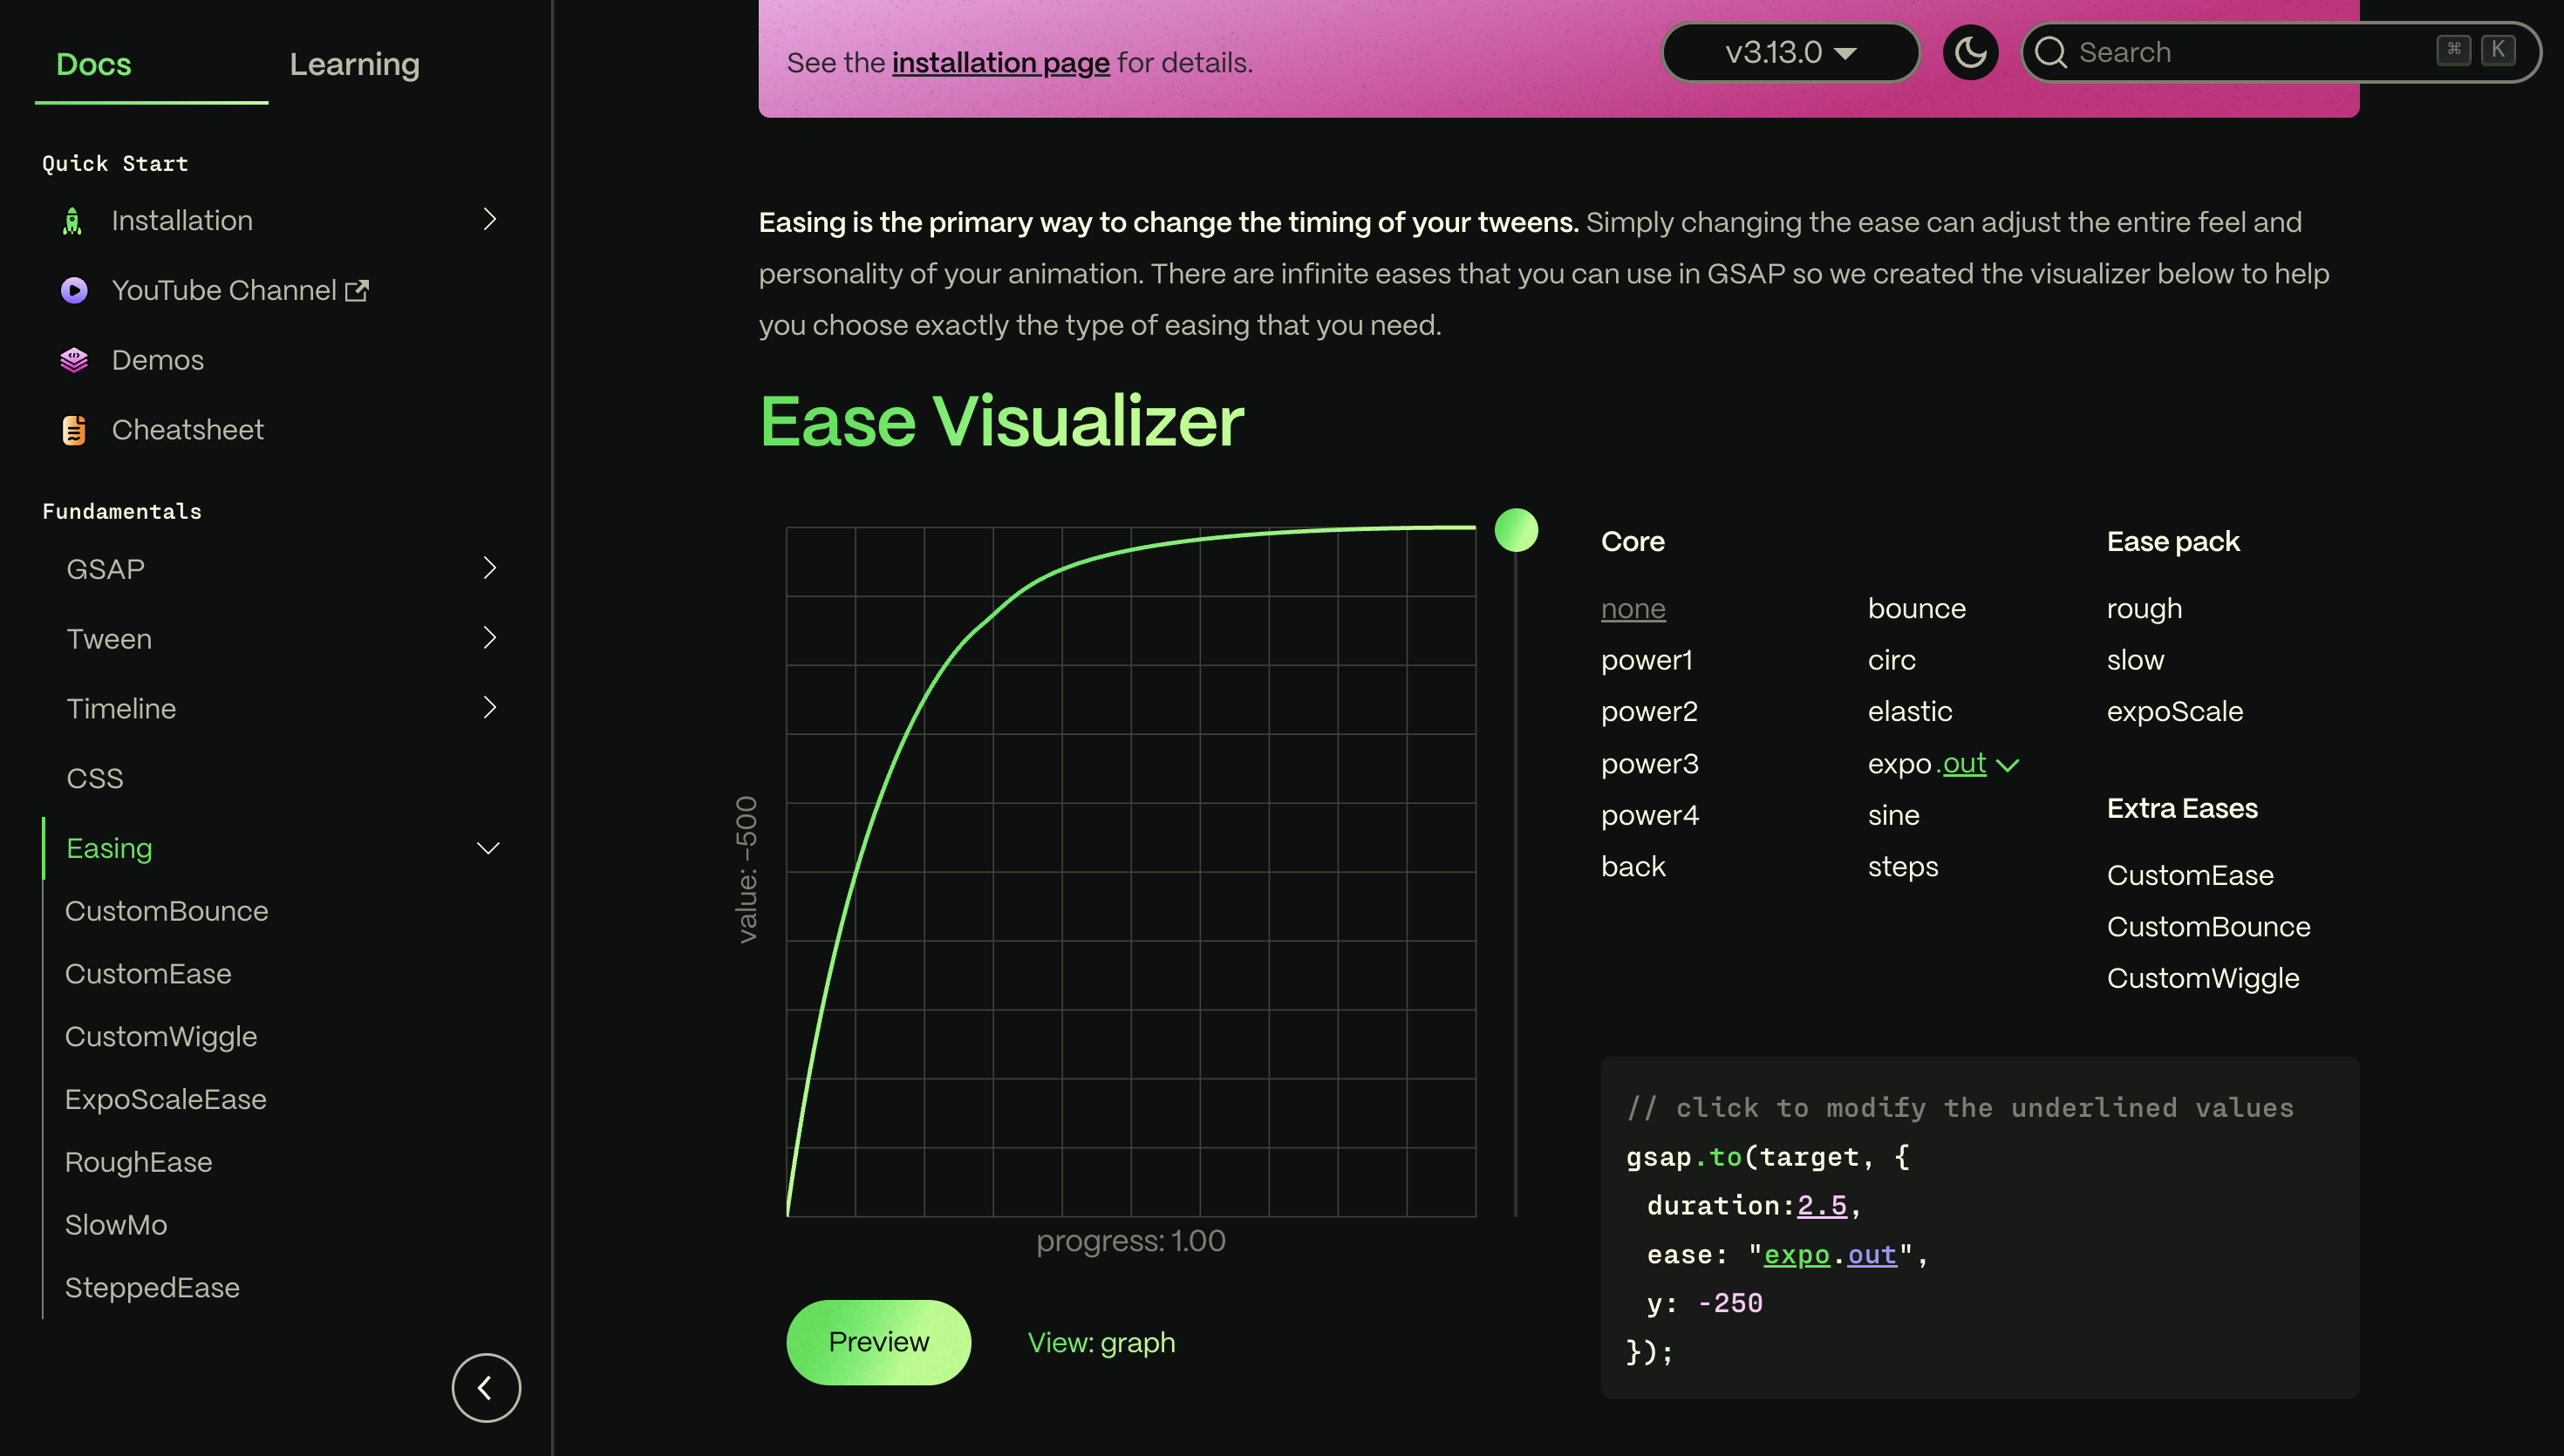Click the green Preview button

878,1342
